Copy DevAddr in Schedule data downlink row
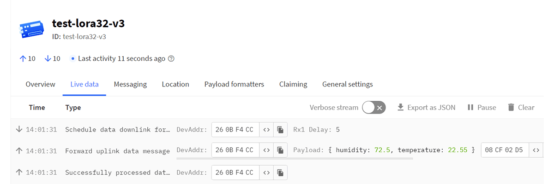554x184 pixels. (280, 130)
